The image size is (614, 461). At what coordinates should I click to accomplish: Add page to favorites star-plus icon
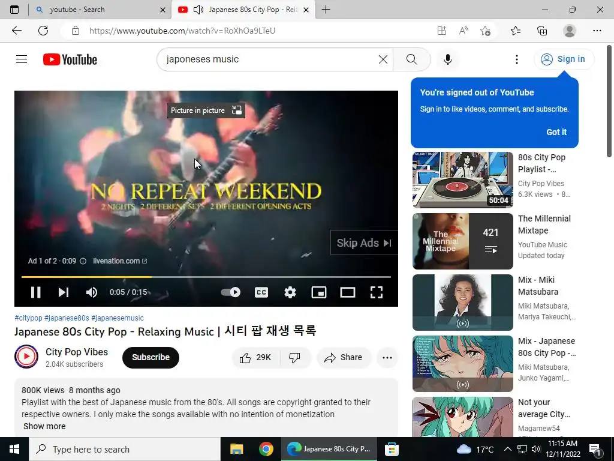485,31
